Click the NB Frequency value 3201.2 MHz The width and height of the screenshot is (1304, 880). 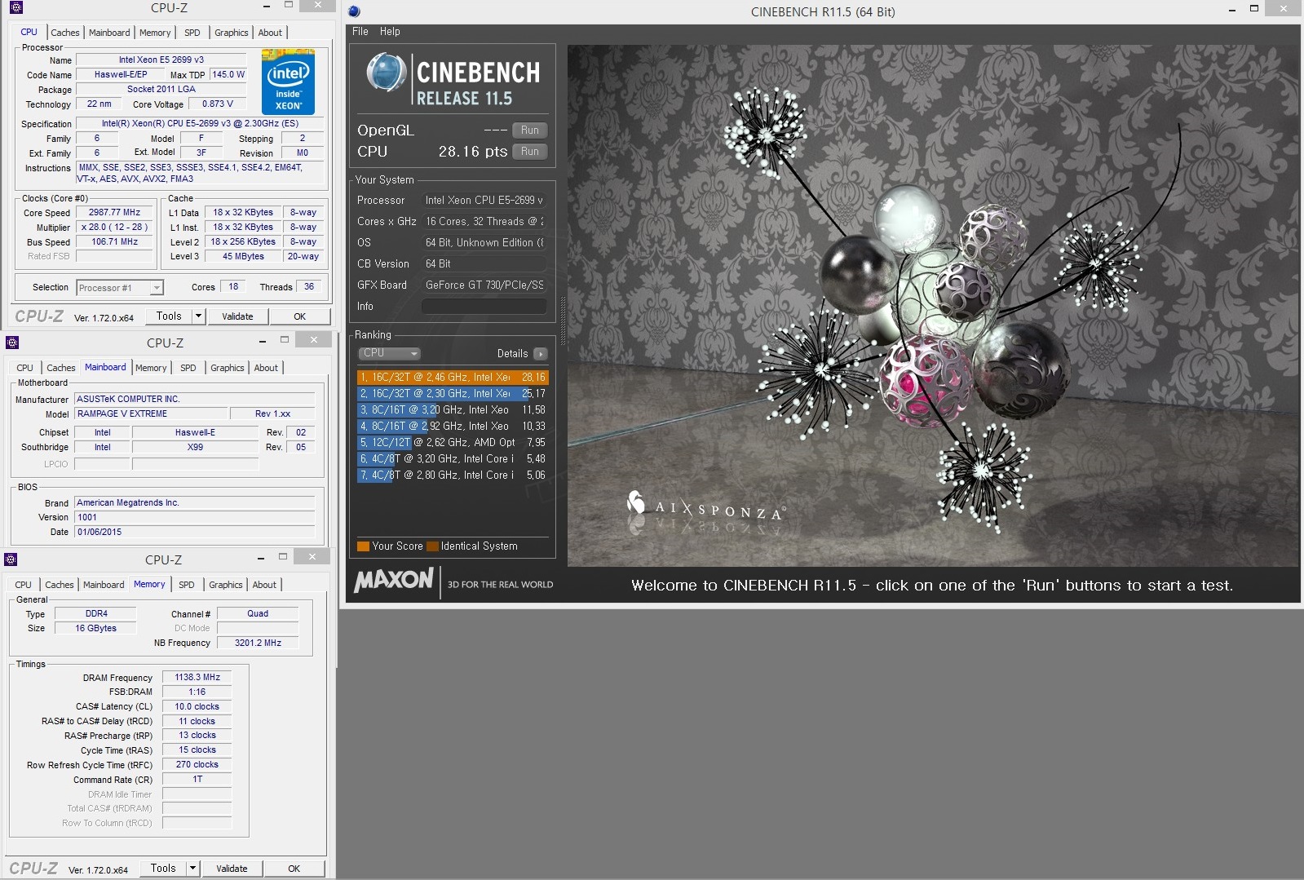click(x=258, y=643)
